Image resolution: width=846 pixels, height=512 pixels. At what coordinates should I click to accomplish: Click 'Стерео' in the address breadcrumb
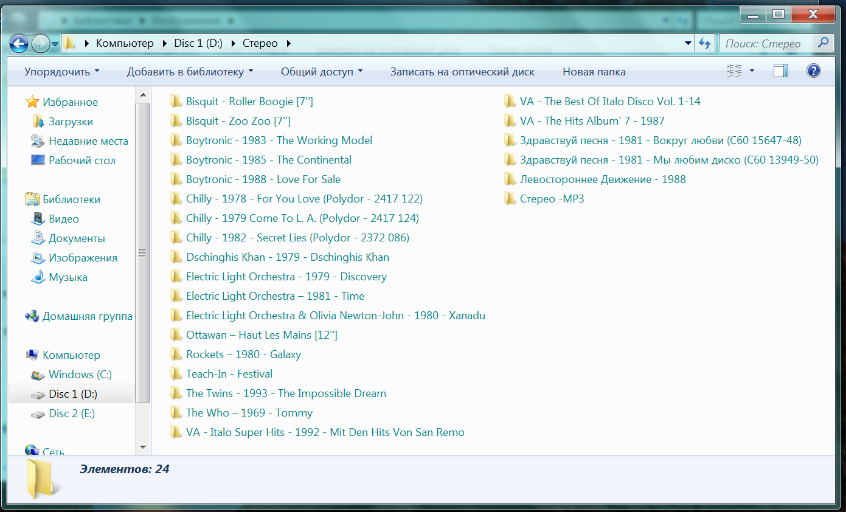(x=260, y=43)
